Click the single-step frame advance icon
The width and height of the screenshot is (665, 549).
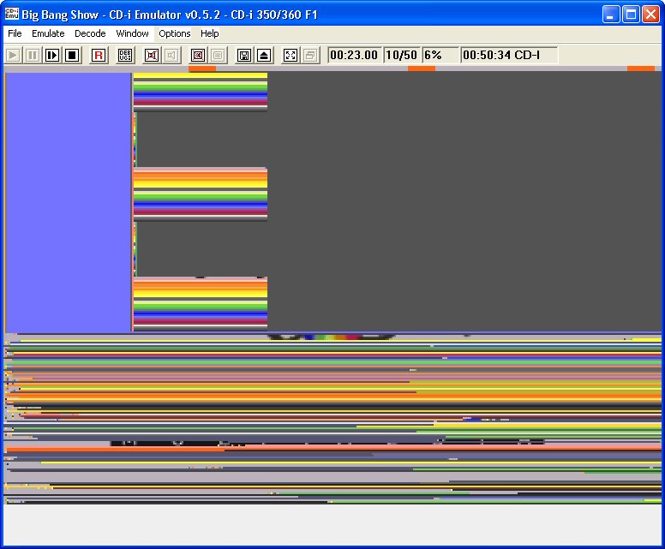coord(52,55)
